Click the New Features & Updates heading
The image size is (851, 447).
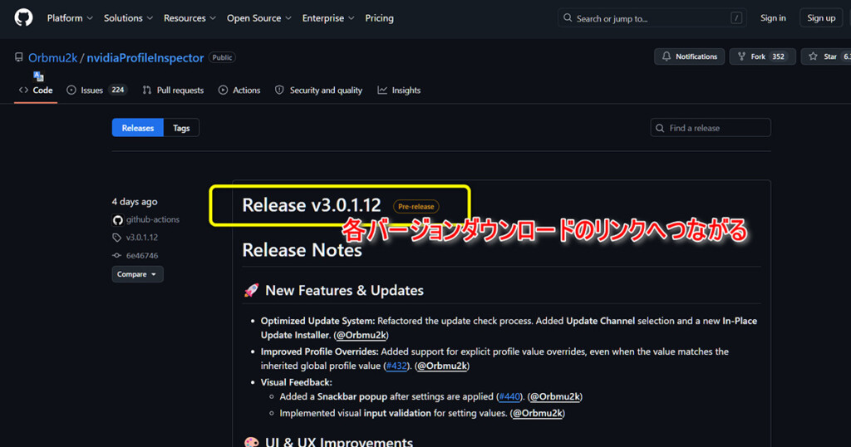[x=344, y=290]
